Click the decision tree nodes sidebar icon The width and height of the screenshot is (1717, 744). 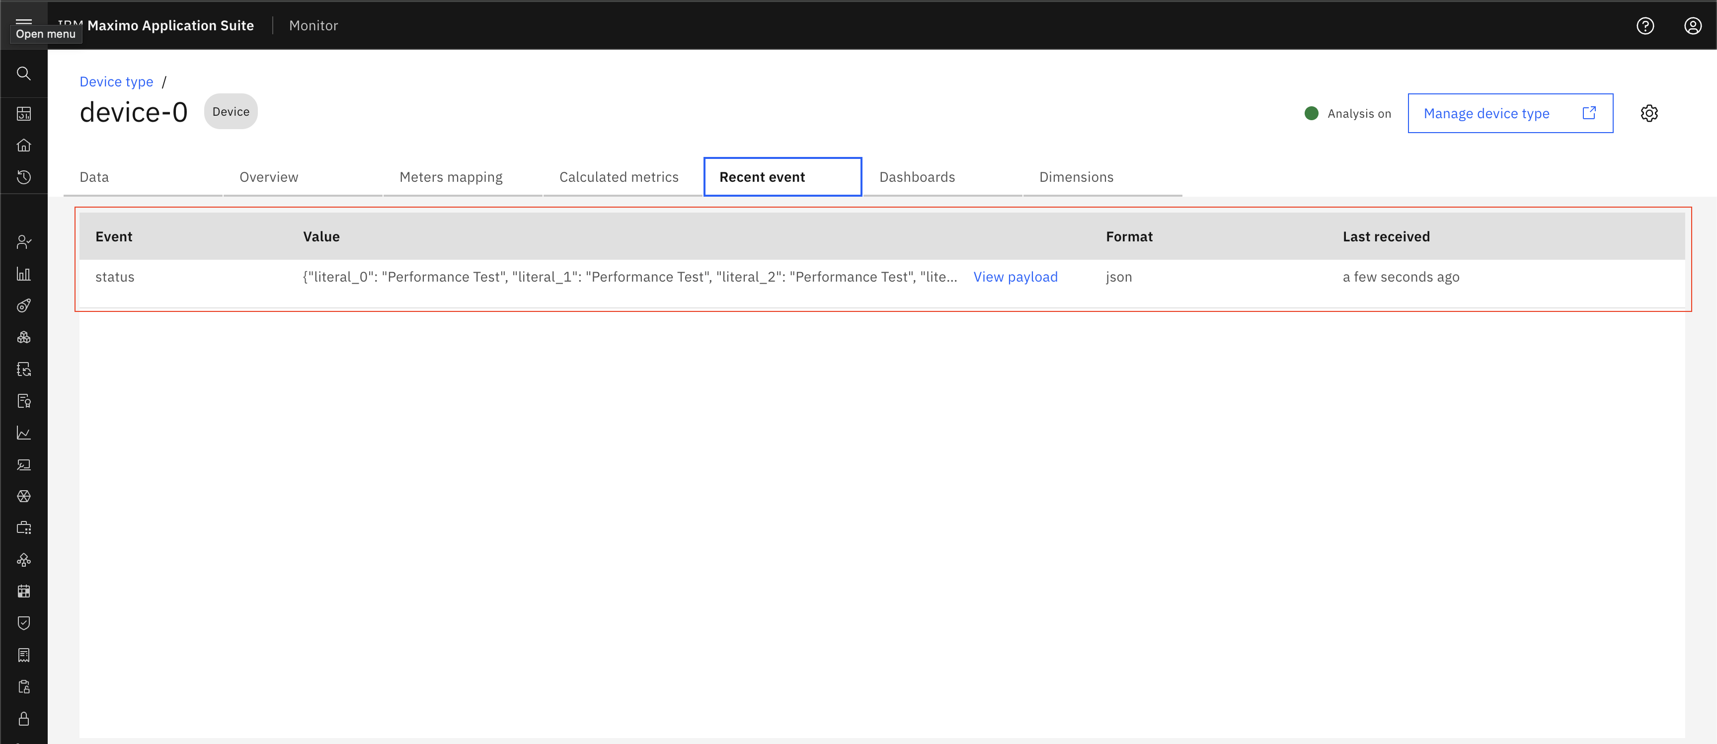point(24,560)
